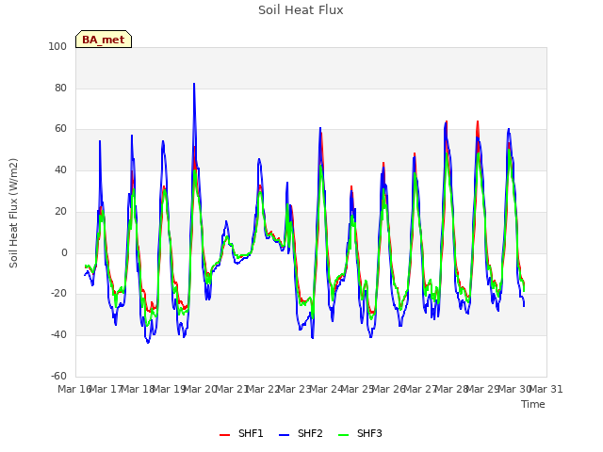Click the -40 y-axis tick label
603x452 pixels.
(x=58, y=335)
